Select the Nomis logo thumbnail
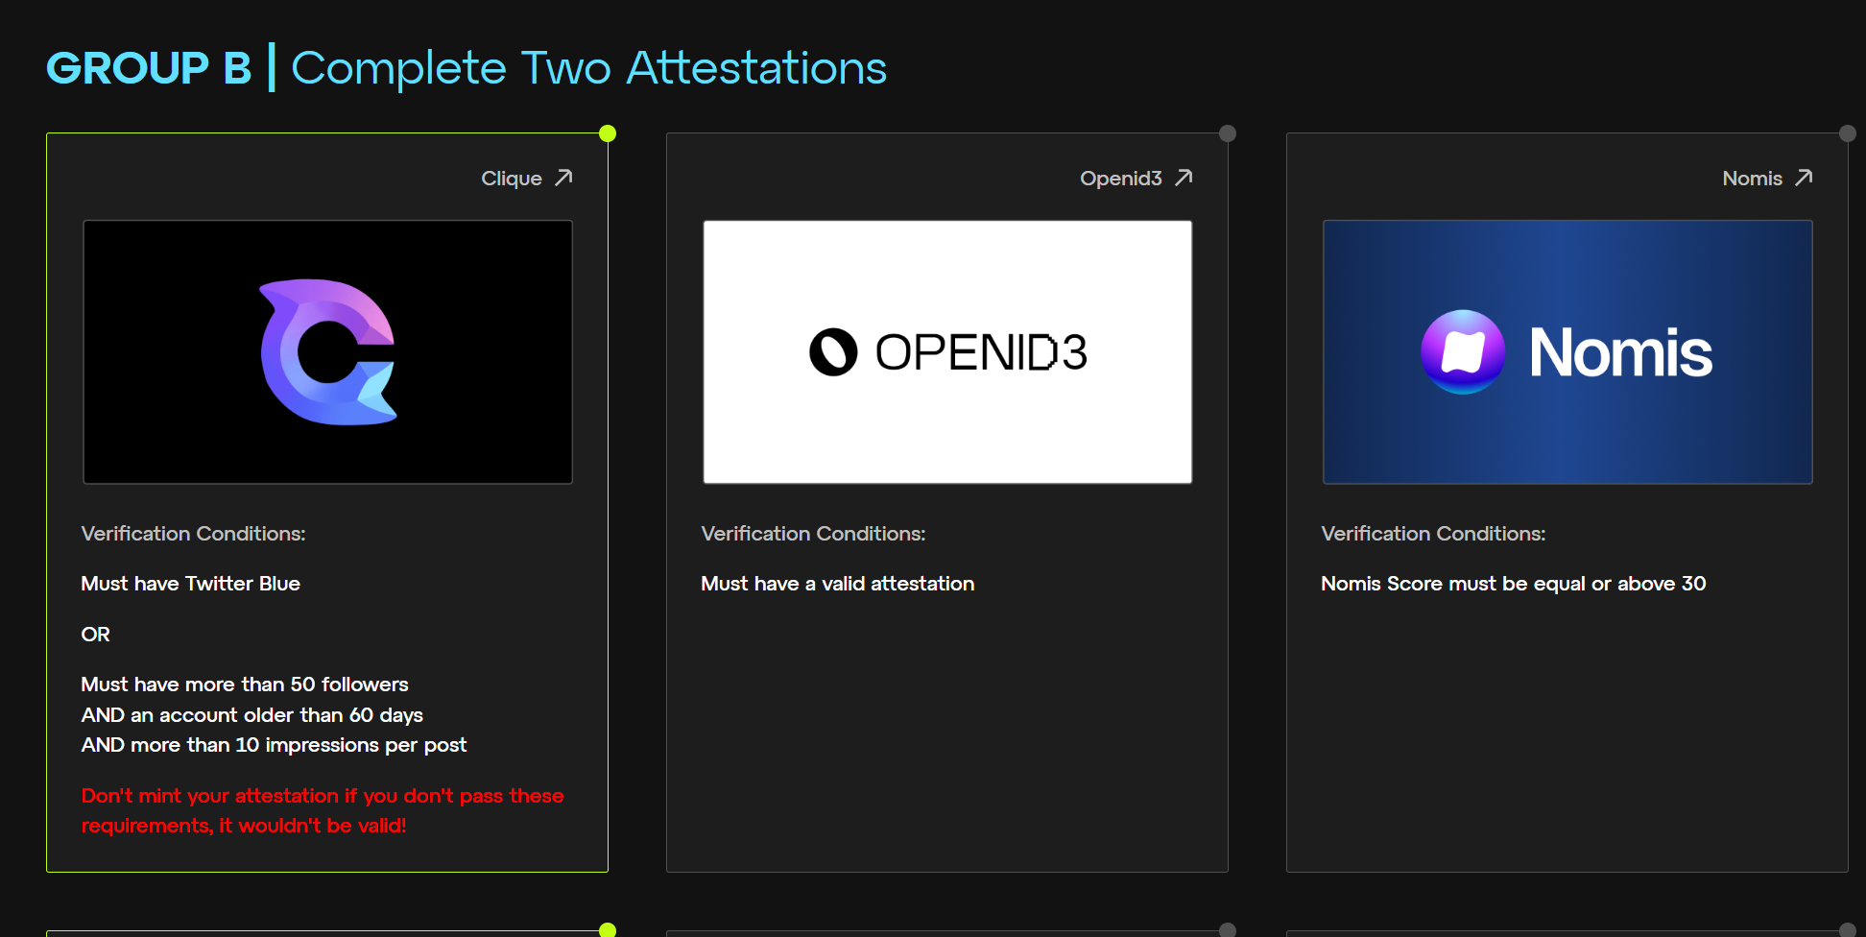1866x937 pixels. pos(1567,352)
